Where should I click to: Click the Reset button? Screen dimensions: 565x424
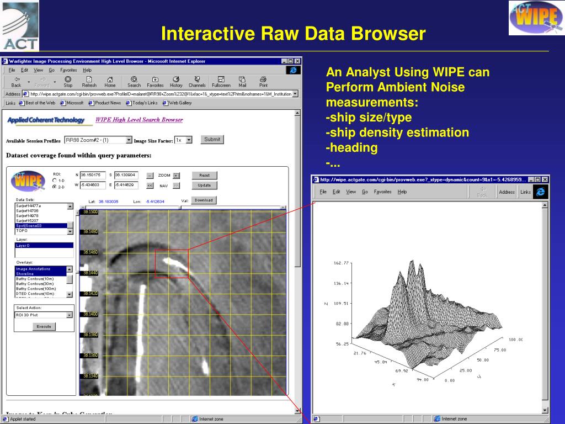click(x=204, y=176)
